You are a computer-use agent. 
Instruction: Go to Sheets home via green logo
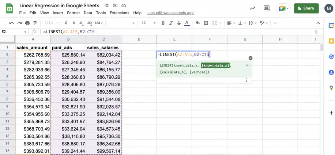10,8
